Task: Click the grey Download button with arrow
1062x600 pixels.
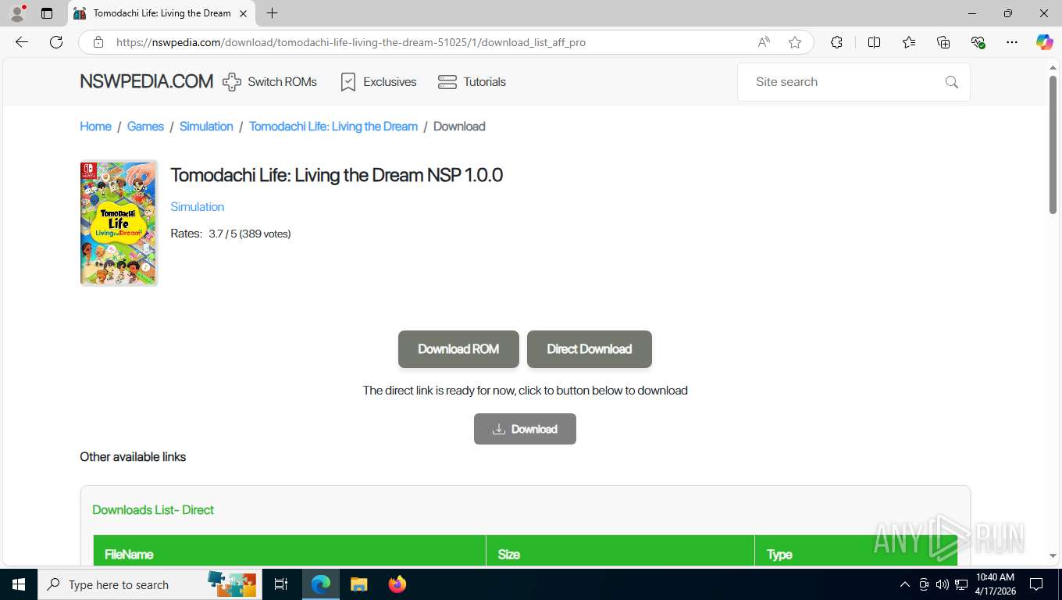Action: tap(525, 429)
